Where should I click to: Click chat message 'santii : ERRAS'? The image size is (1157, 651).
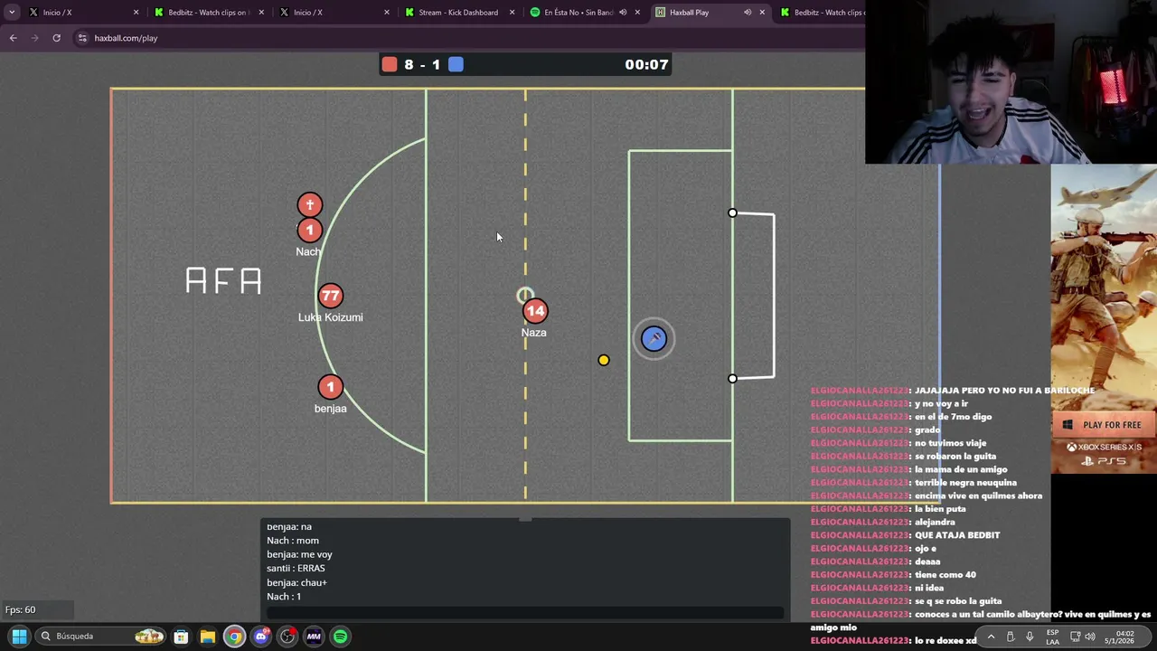point(296,569)
